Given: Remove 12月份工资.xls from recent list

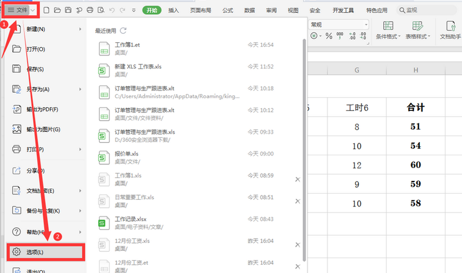Looking at the screenshot, I should click(298, 245).
